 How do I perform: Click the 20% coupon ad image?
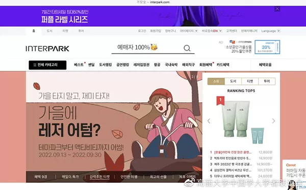click(267, 47)
